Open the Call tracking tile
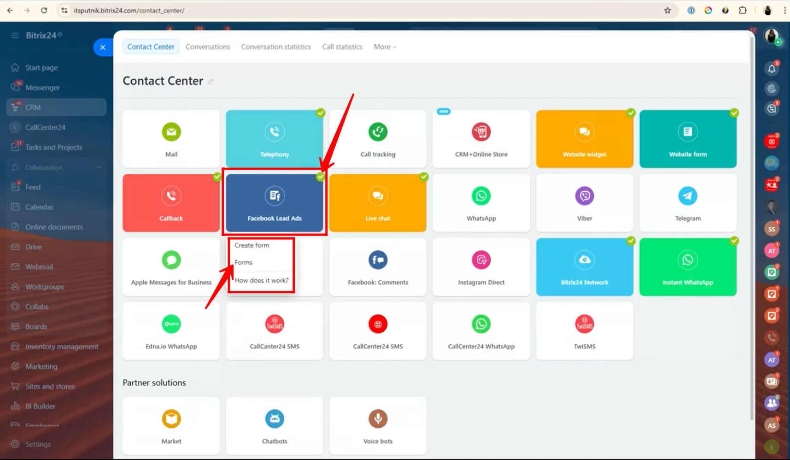Image resolution: width=790 pixels, height=460 pixels. (x=378, y=139)
